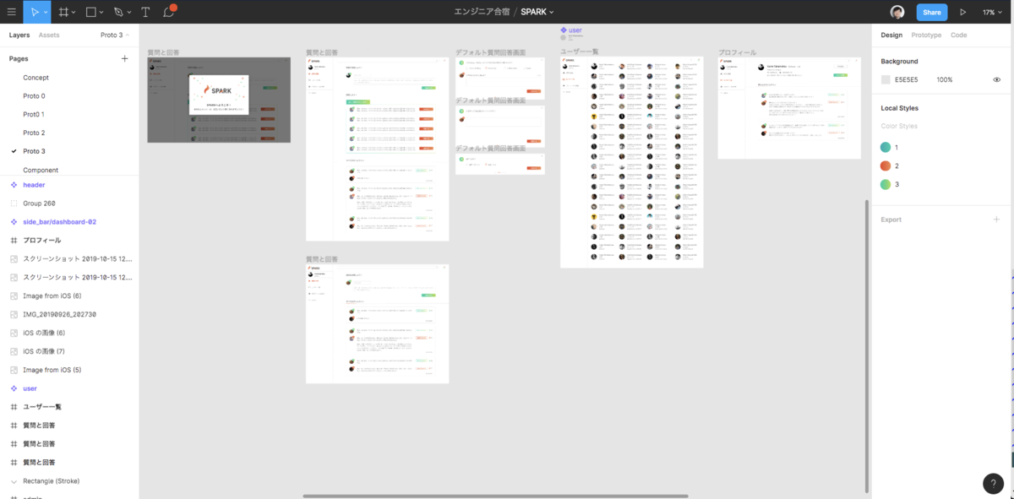The width and height of the screenshot is (1014, 499).
Task: Select the Rectangle (Stroke) layer
Action: coord(52,481)
